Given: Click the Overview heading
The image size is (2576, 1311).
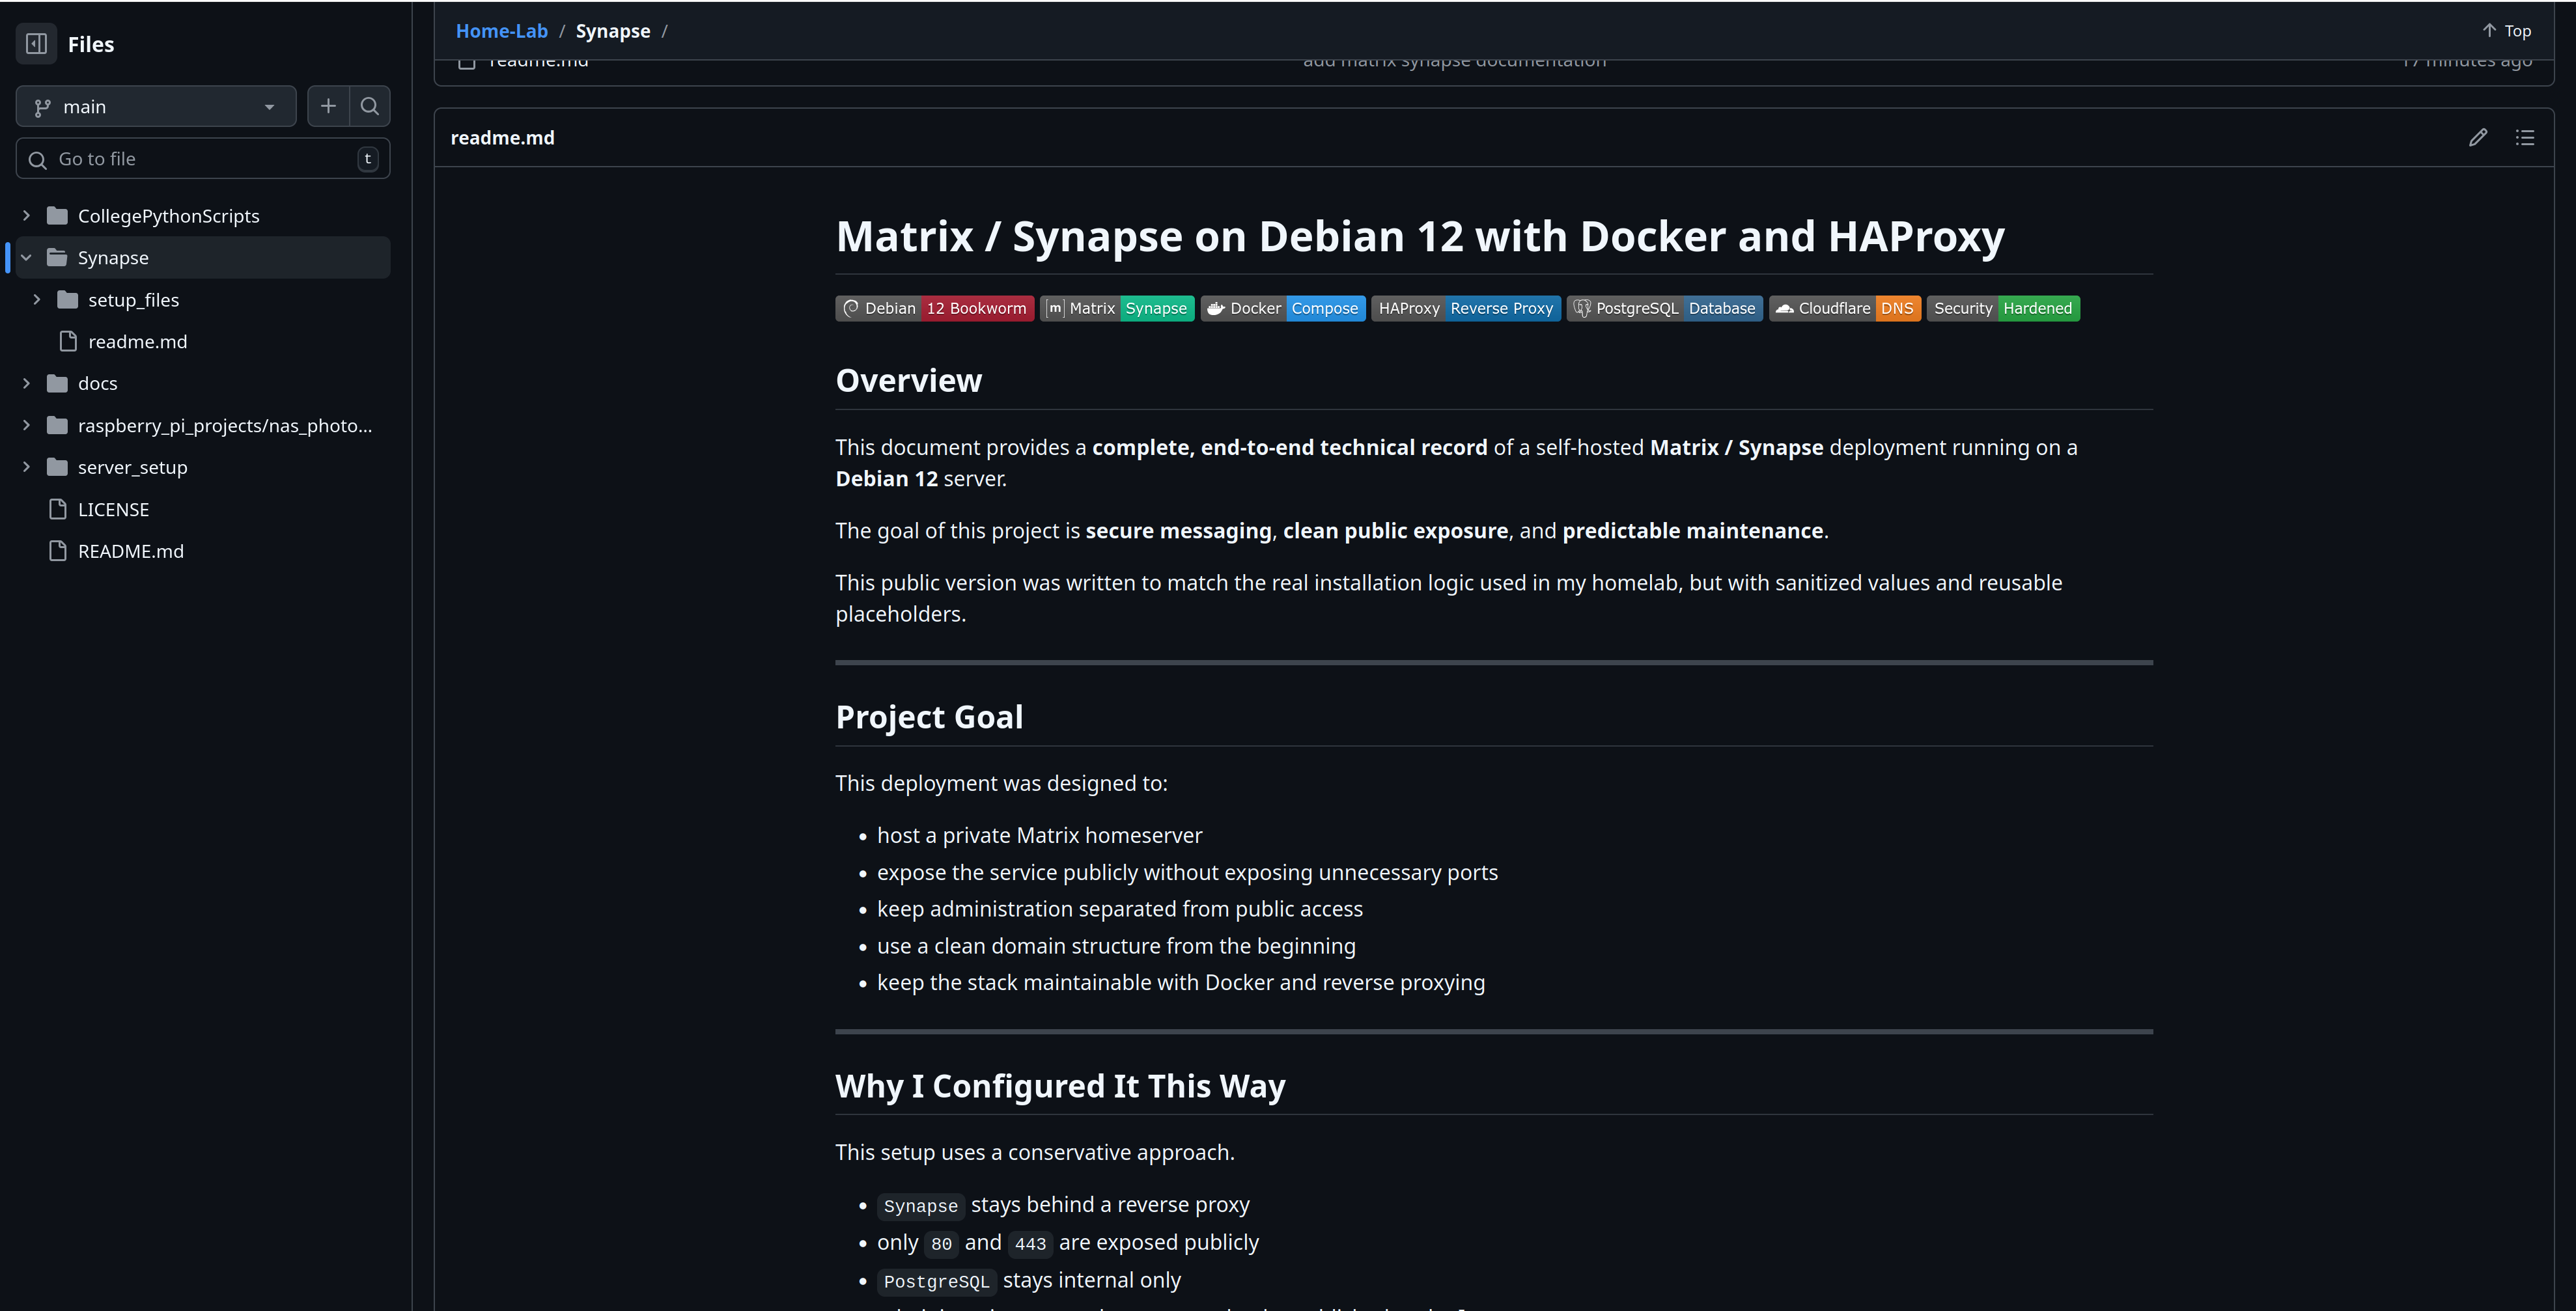Looking at the screenshot, I should click(908, 380).
